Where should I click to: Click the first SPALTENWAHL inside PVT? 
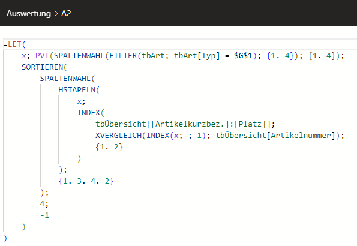(x=79, y=56)
